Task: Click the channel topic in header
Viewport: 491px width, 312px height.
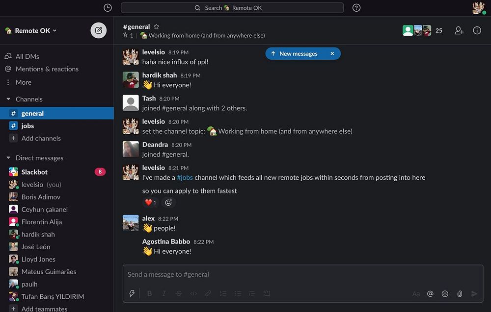Action: pyautogui.click(x=203, y=35)
